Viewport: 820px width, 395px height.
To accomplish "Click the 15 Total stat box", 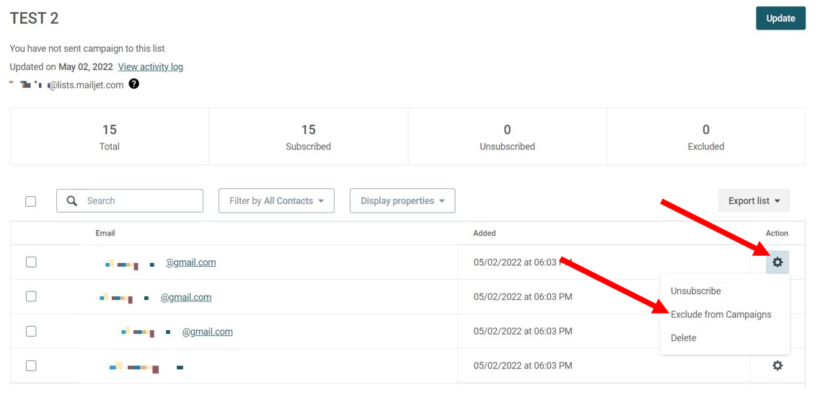I will coord(110,137).
